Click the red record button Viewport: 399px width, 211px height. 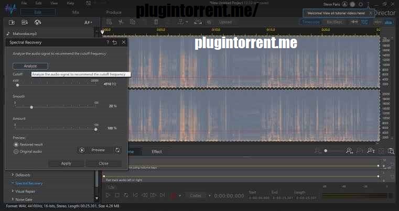click(174, 196)
